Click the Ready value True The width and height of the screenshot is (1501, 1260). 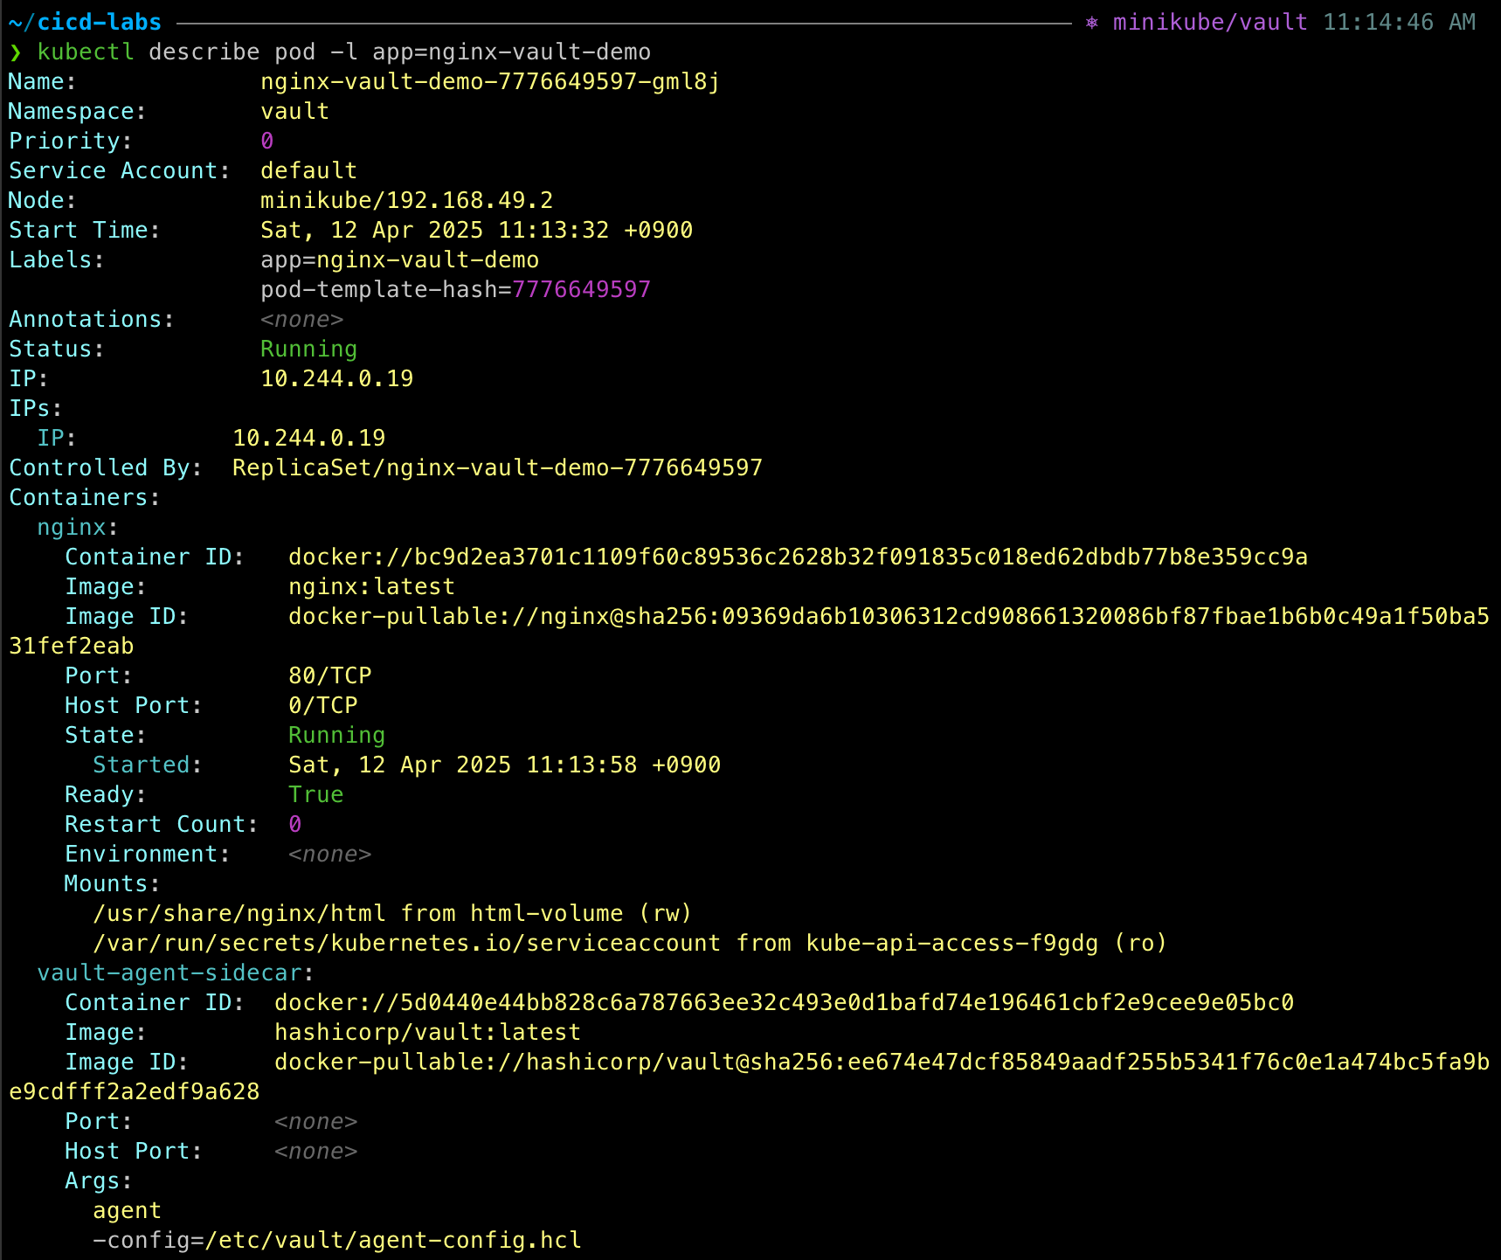click(x=315, y=794)
